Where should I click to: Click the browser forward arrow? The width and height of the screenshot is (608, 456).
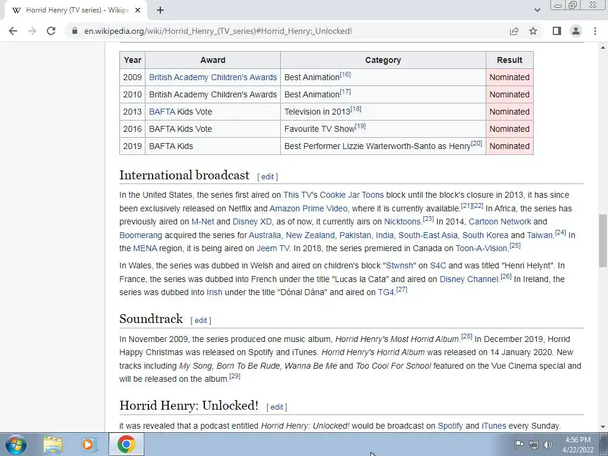coord(32,31)
